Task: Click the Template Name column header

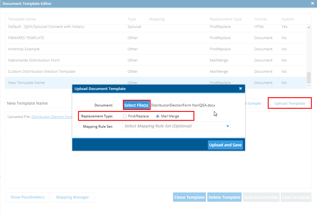Action: (x=22, y=19)
